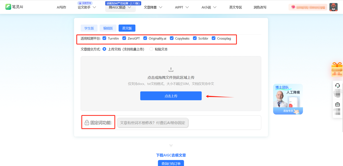Click the lock icon beside 固定词功能
Image resolution: width=343 pixels, height=166 pixels.
(87, 123)
